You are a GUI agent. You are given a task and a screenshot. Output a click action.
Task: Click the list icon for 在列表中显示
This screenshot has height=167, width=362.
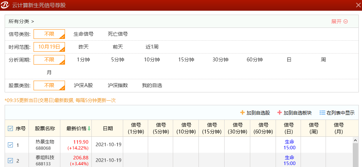322,113
